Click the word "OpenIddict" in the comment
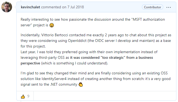Screen dimensions: 178x102 77,41
